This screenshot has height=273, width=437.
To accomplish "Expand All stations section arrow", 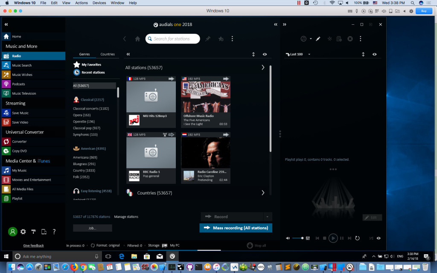I will tap(263, 67).
